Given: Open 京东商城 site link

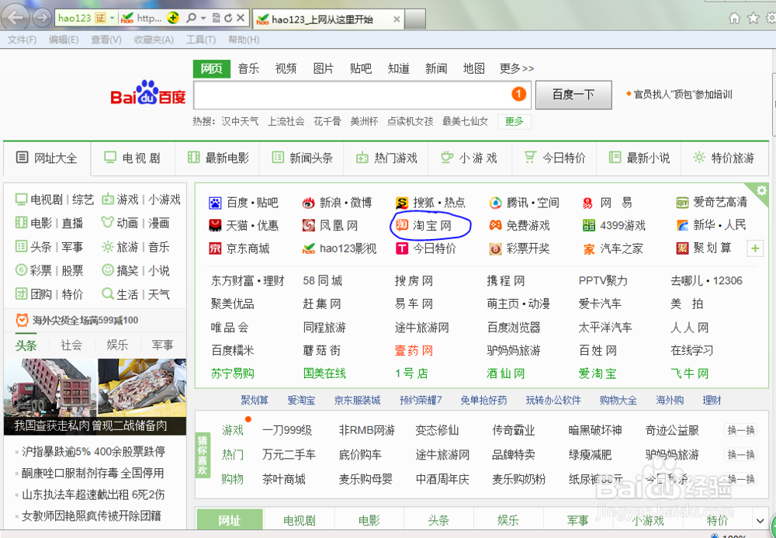Looking at the screenshot, I should (239, 248).
